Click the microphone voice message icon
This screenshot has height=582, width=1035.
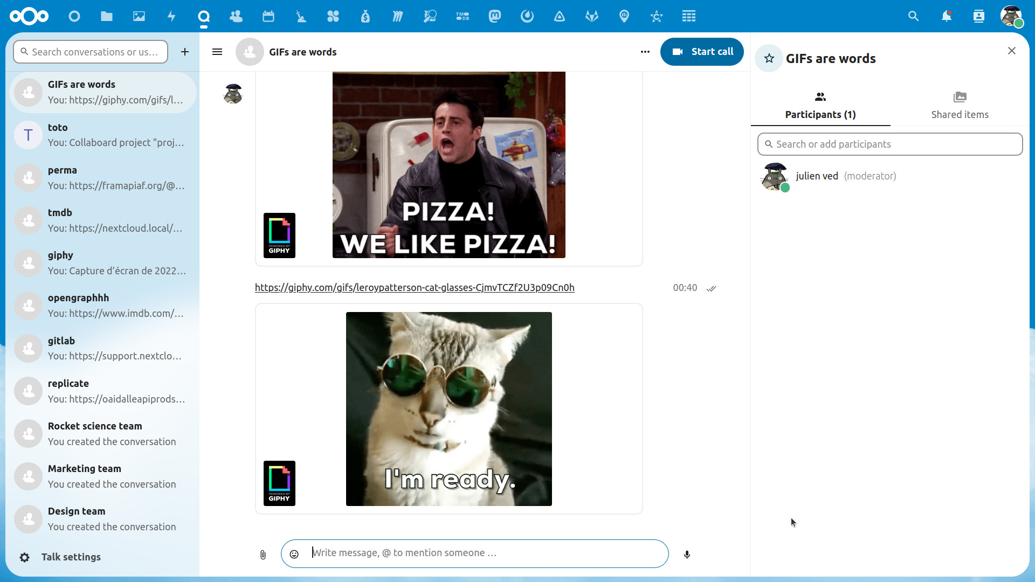click(687, 555)
